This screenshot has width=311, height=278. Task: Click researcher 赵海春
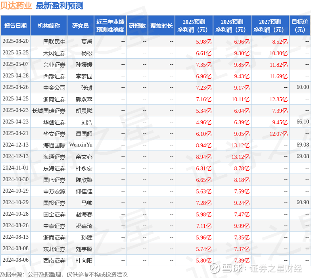point(84,214)
